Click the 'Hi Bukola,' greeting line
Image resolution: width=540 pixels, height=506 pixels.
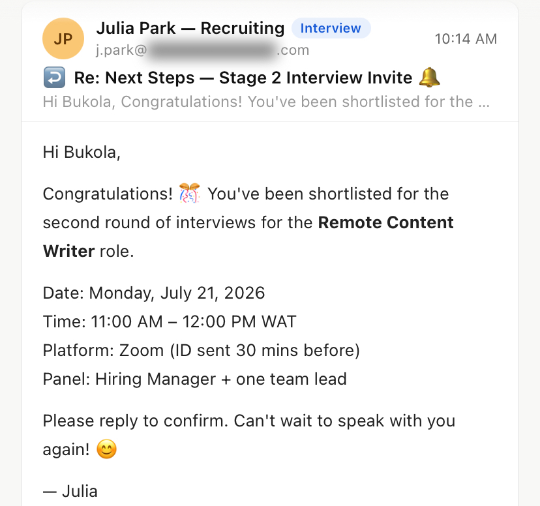point(82,153)
